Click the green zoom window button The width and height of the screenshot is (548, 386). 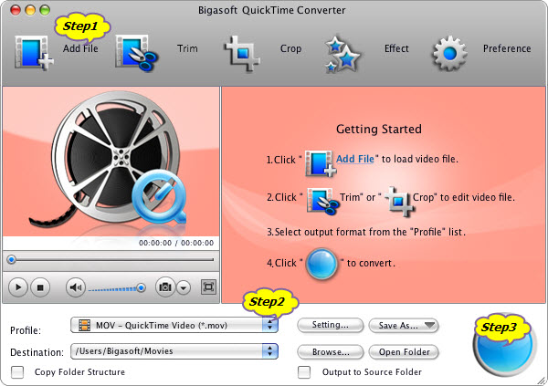(x=45, y=10)
